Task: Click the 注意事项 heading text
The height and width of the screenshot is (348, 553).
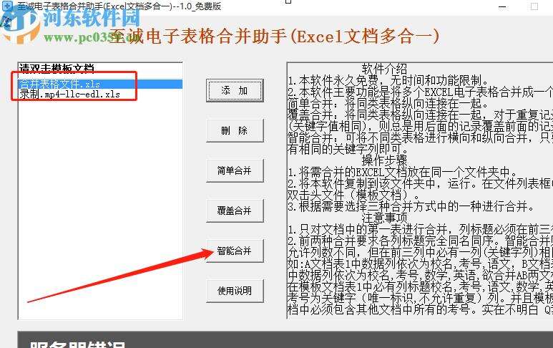Action: tap(384, 218)
